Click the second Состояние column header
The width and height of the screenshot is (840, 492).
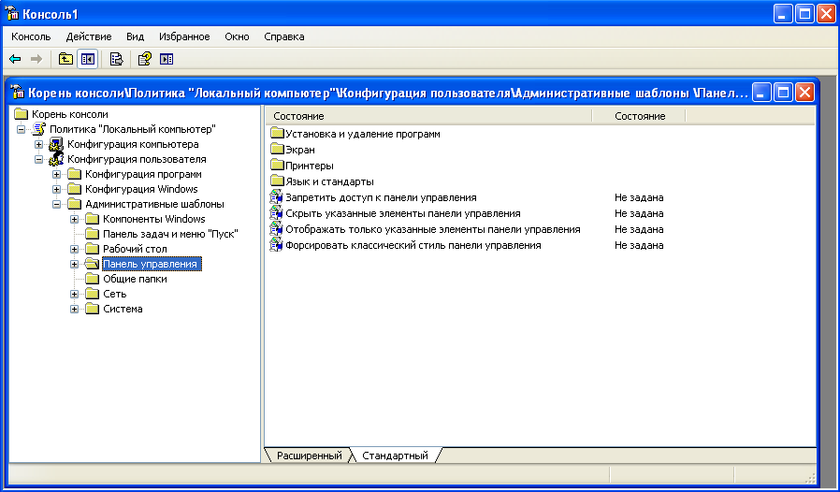pyautogui.click(x=639, y=116)
